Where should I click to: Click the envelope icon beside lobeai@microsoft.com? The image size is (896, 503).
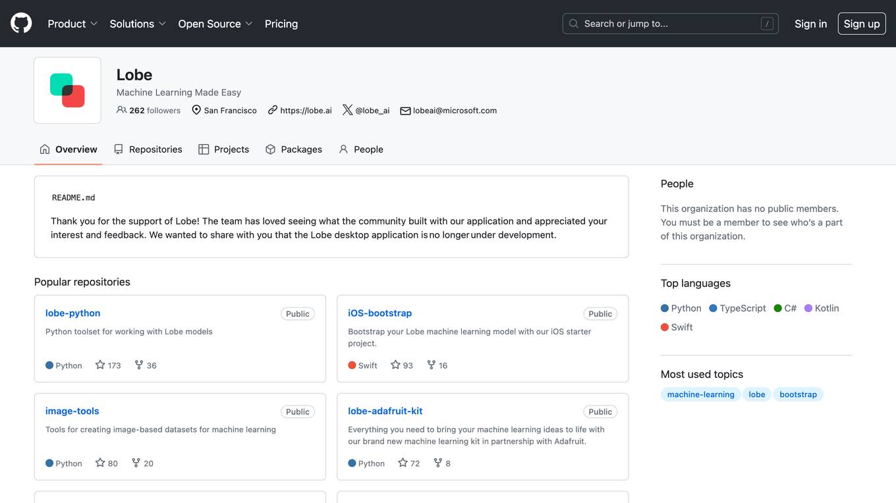pyautogui.click(x=405, y=111)
